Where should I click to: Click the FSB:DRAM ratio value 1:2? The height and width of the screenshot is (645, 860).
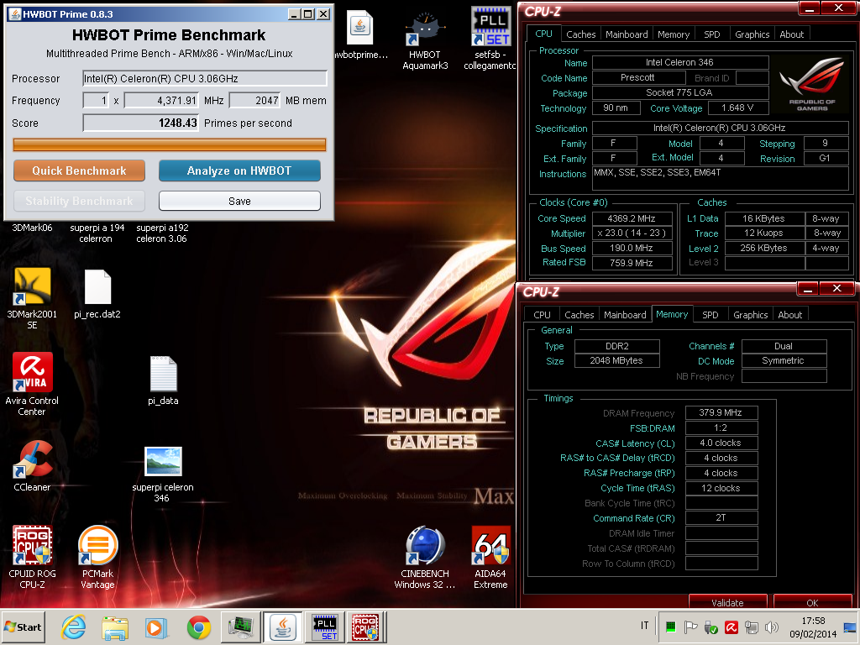[x=721, y=427]
